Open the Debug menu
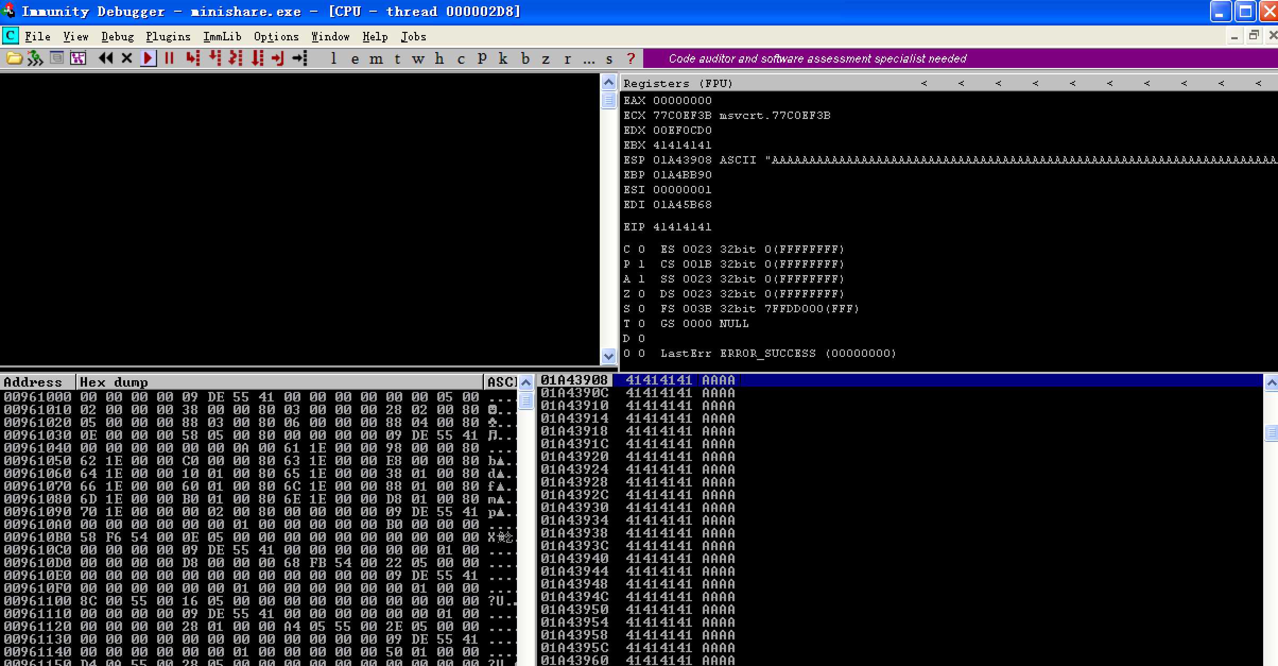This screenshot has width=1278, height=666. click(117, 37)
